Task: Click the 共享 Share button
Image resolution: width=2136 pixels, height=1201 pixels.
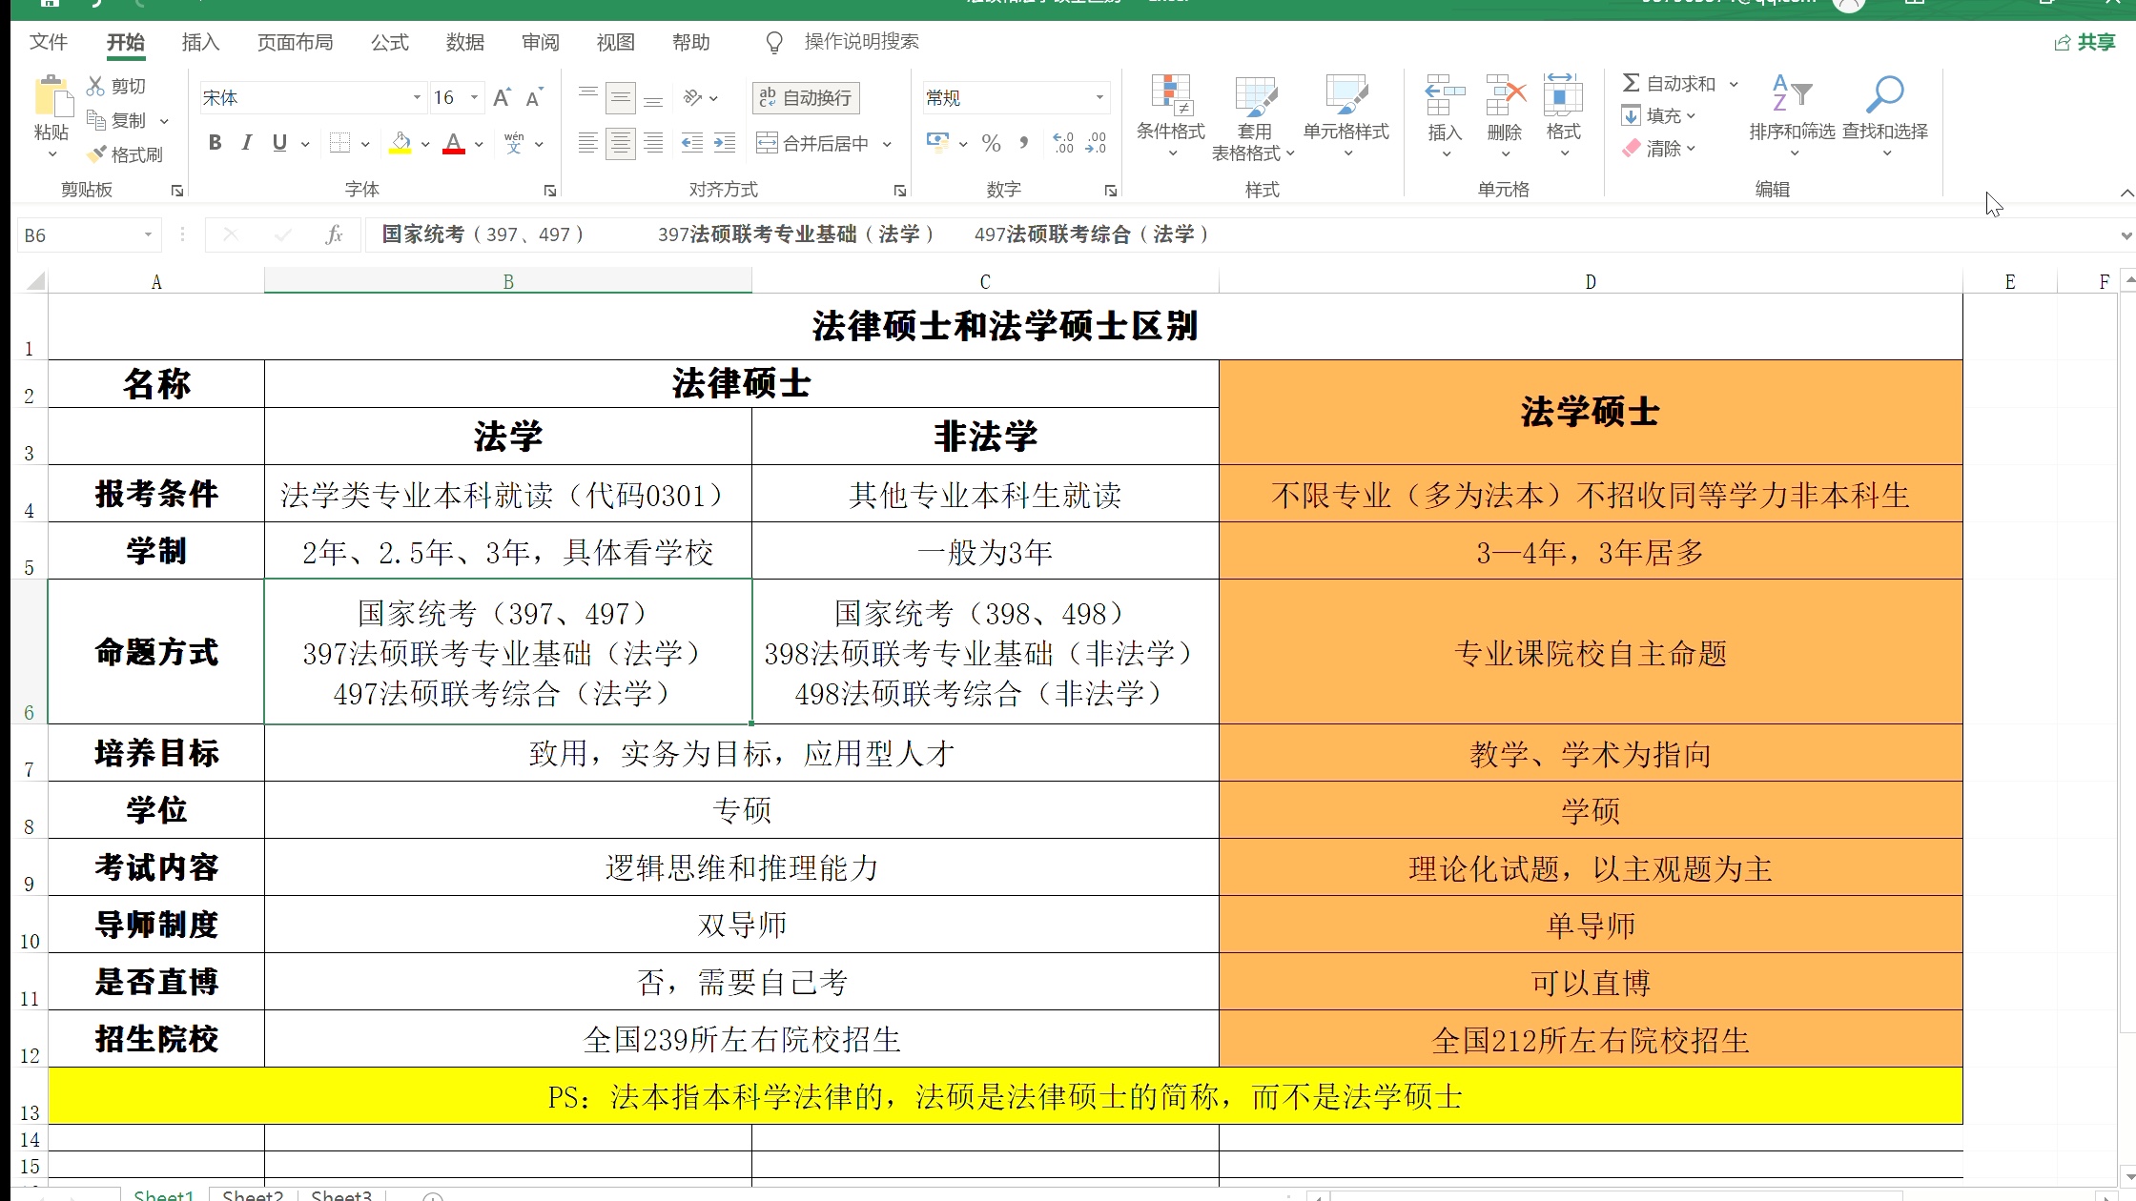Action: [2085, 42]
